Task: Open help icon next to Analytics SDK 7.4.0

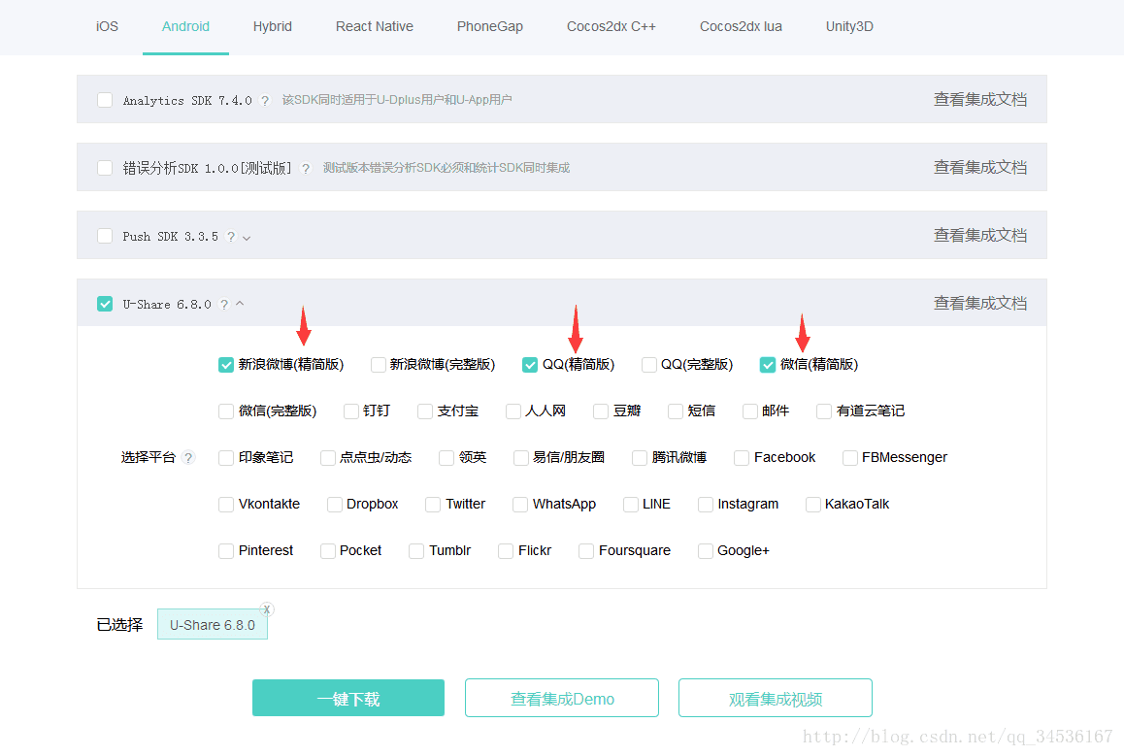Action: point(265,100)
